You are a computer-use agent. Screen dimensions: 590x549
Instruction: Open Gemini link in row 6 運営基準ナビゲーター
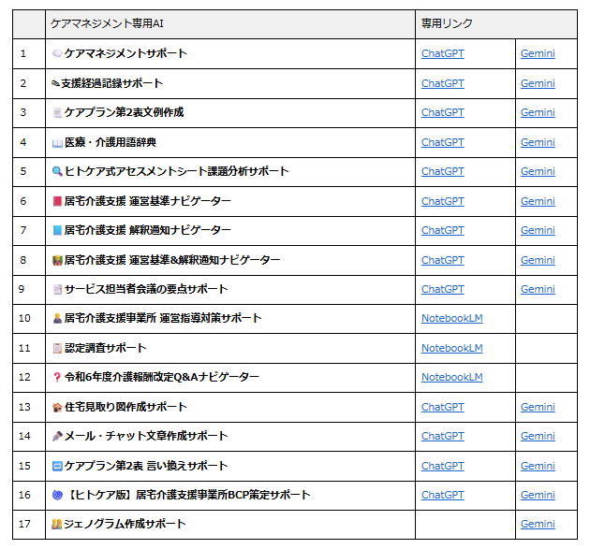pos(538,201)
